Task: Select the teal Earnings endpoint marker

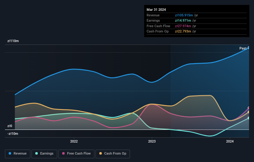Action: click(249, 118)
